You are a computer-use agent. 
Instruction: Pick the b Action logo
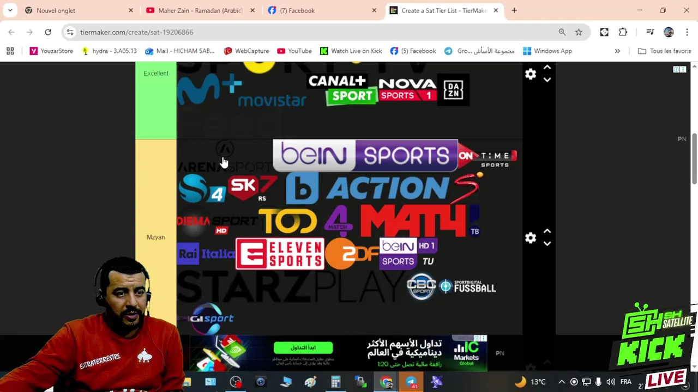tap(367, 189)
